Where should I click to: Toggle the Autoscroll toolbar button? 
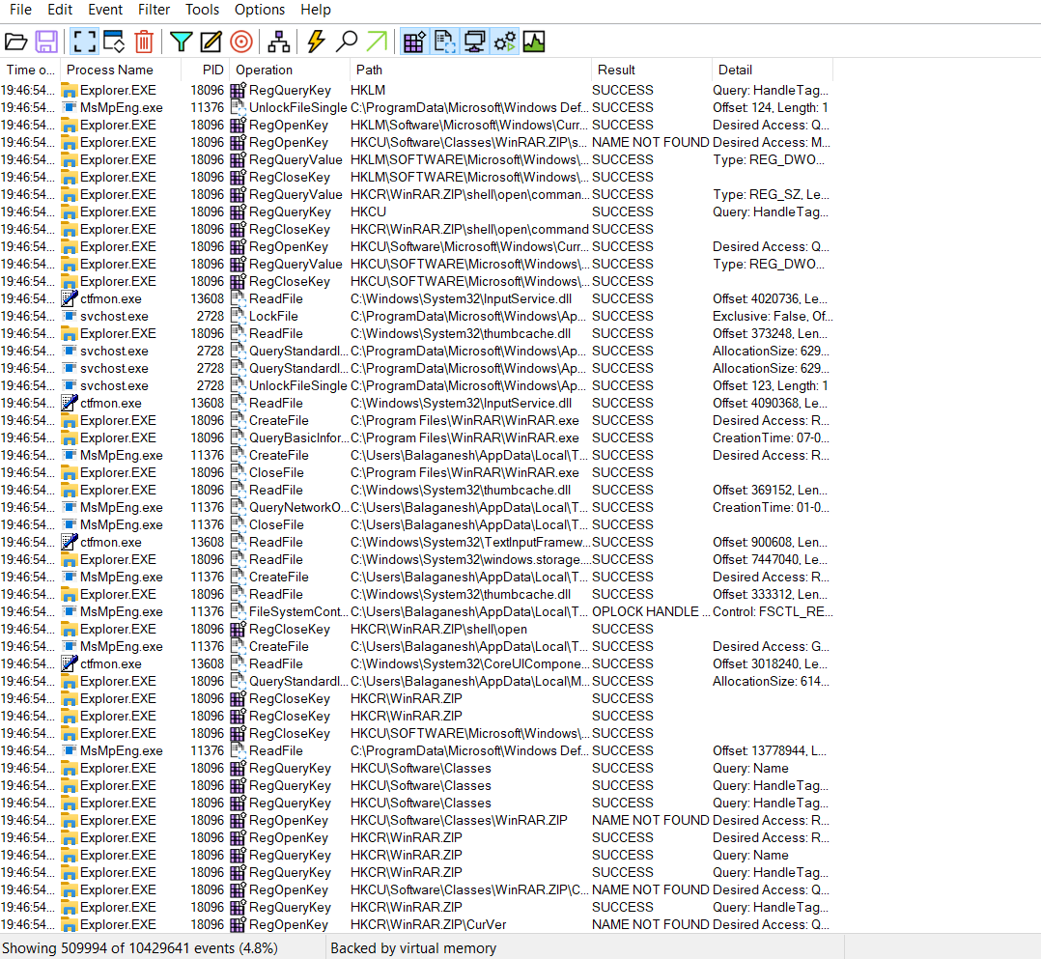[114, 42]
